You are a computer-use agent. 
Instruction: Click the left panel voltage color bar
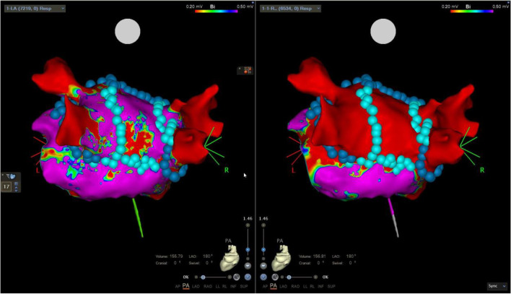[x=216, y=11]
